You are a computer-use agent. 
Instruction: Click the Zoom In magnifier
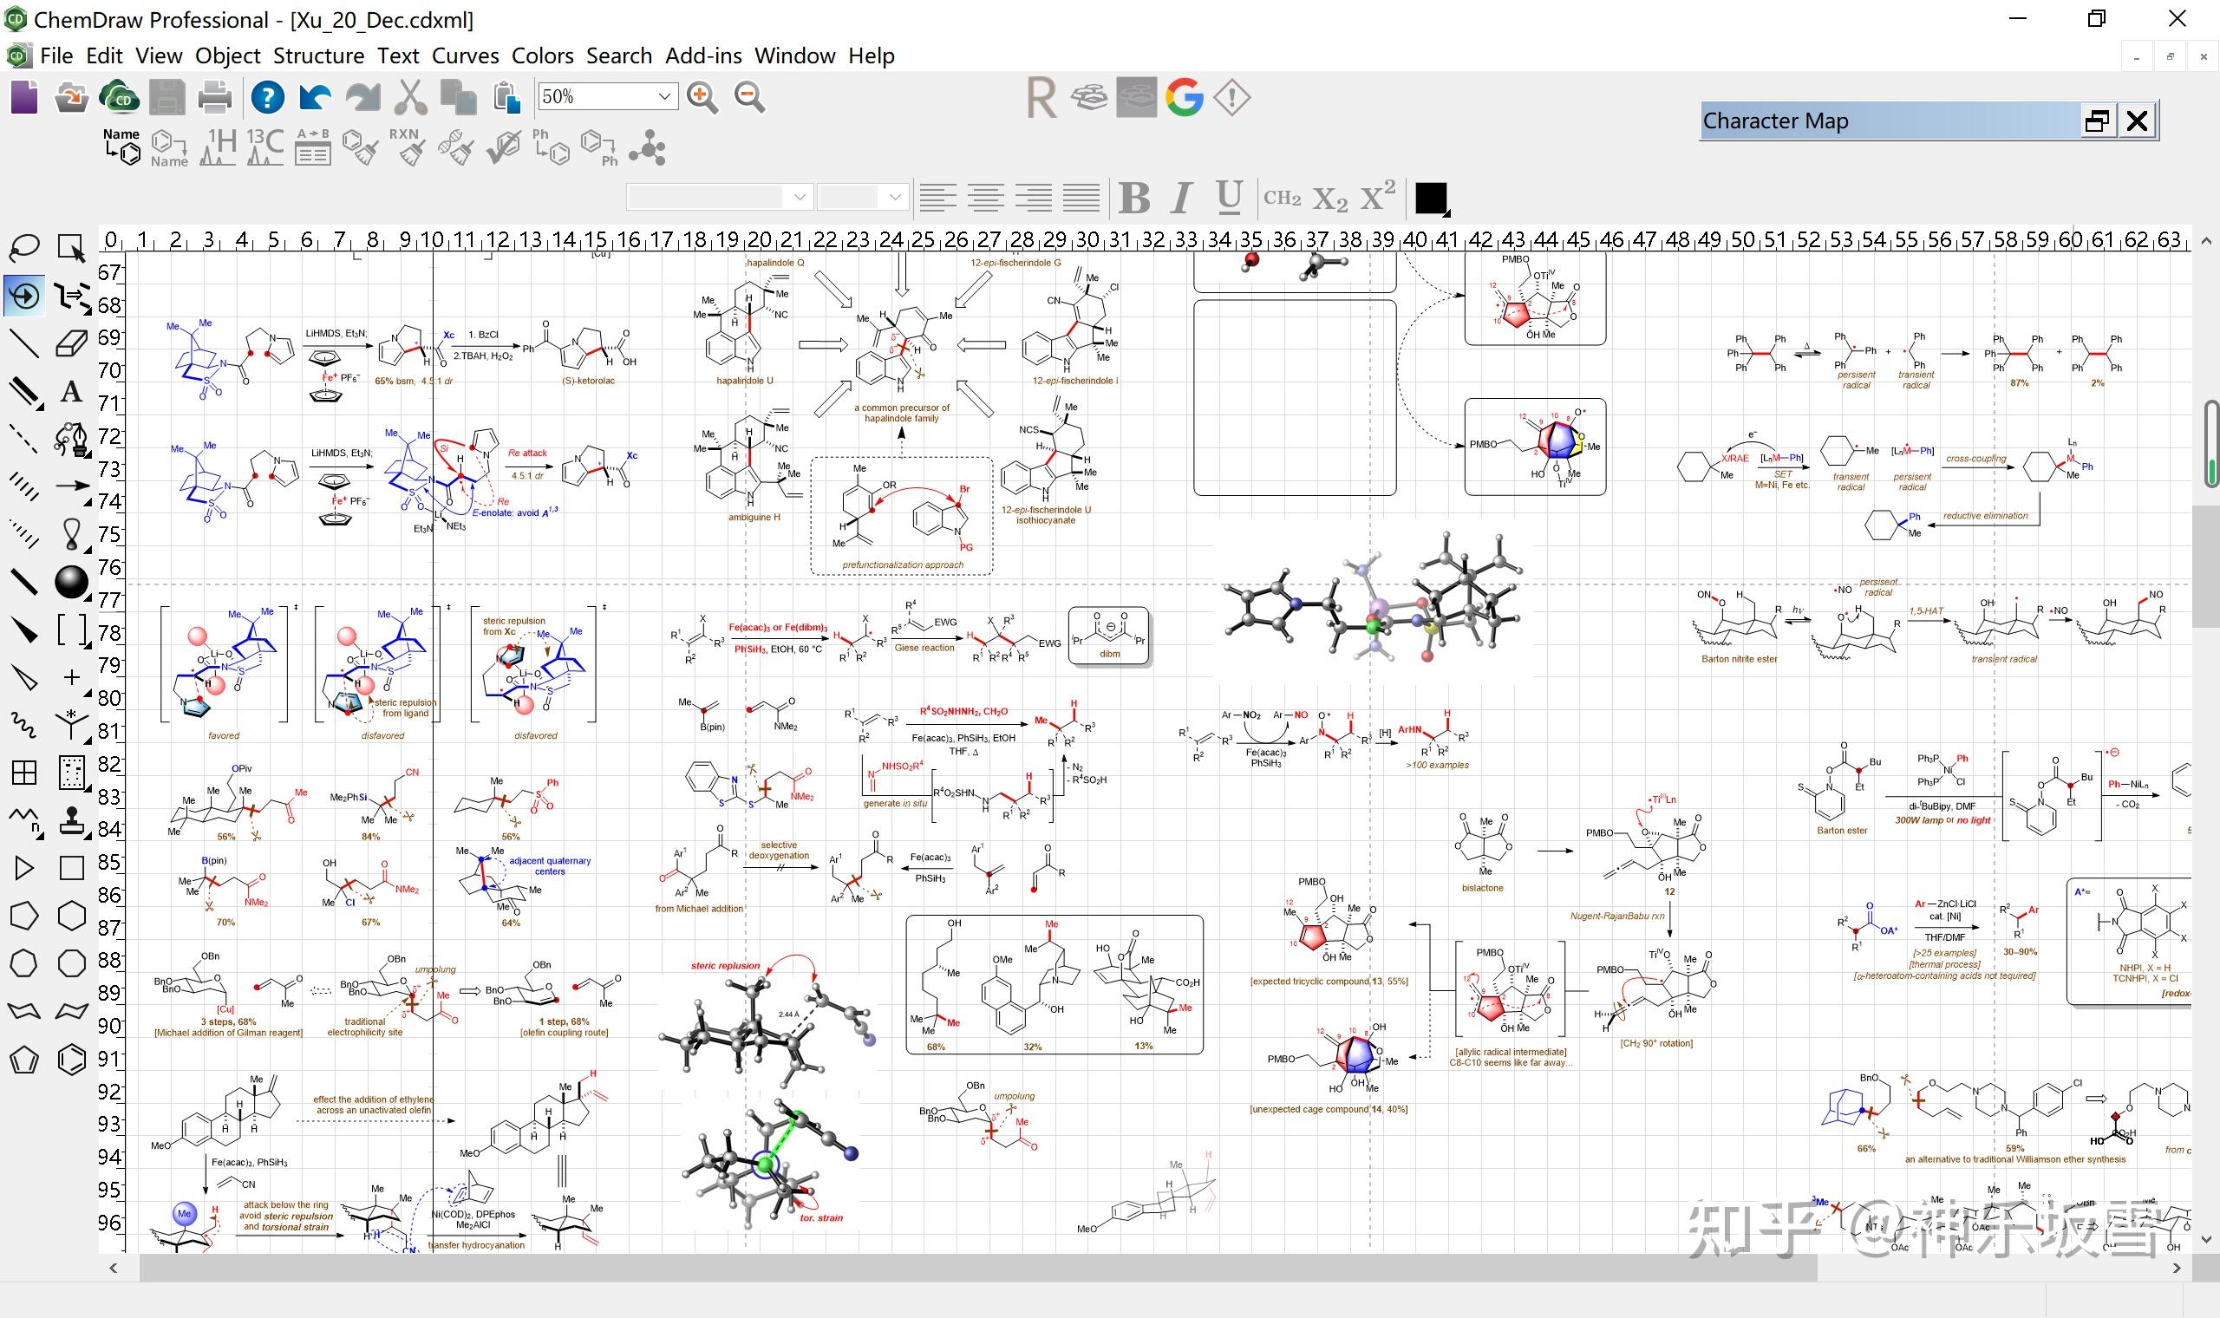pyautogui.click(x=702, y=97)
